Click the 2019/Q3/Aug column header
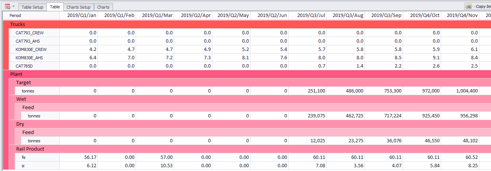 (x=346, y=15)
